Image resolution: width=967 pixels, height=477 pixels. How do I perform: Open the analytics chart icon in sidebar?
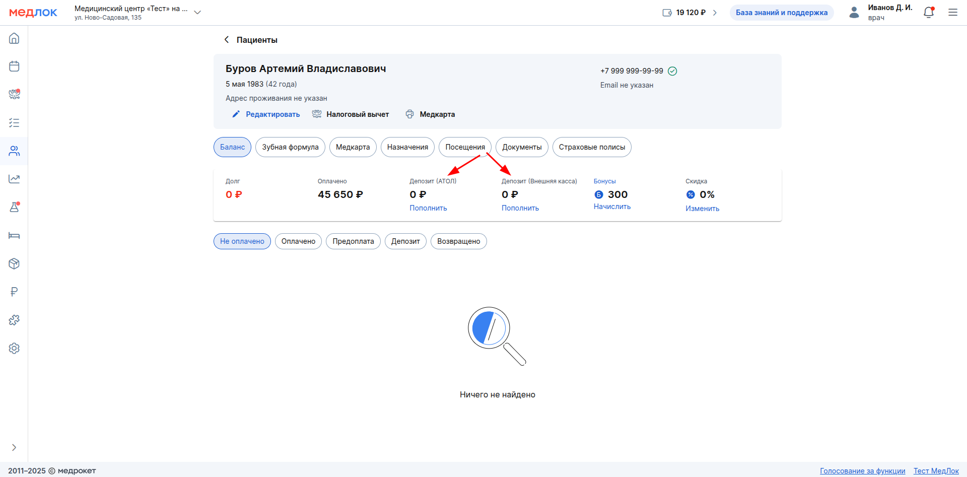pos(14,179)
